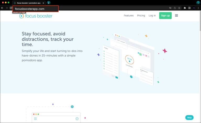Click the clock icon in the lower app mockup
The height and width of the screenshot is (123, 201).
[x=77, y=119]
